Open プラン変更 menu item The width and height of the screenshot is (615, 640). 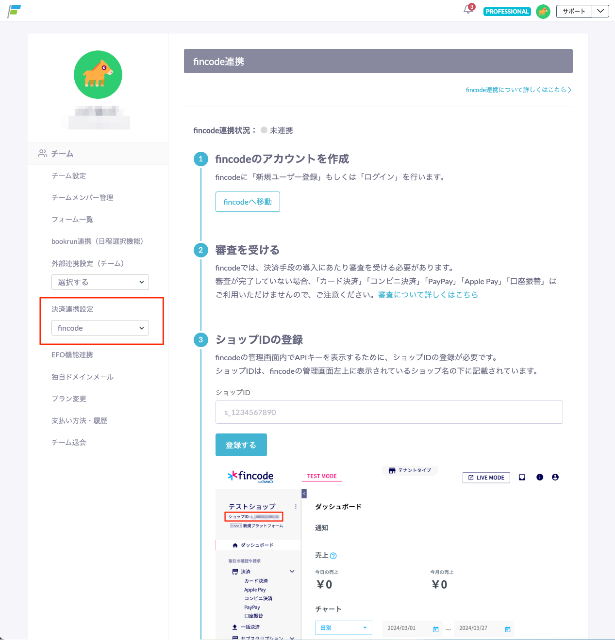[x=69, y=399]
